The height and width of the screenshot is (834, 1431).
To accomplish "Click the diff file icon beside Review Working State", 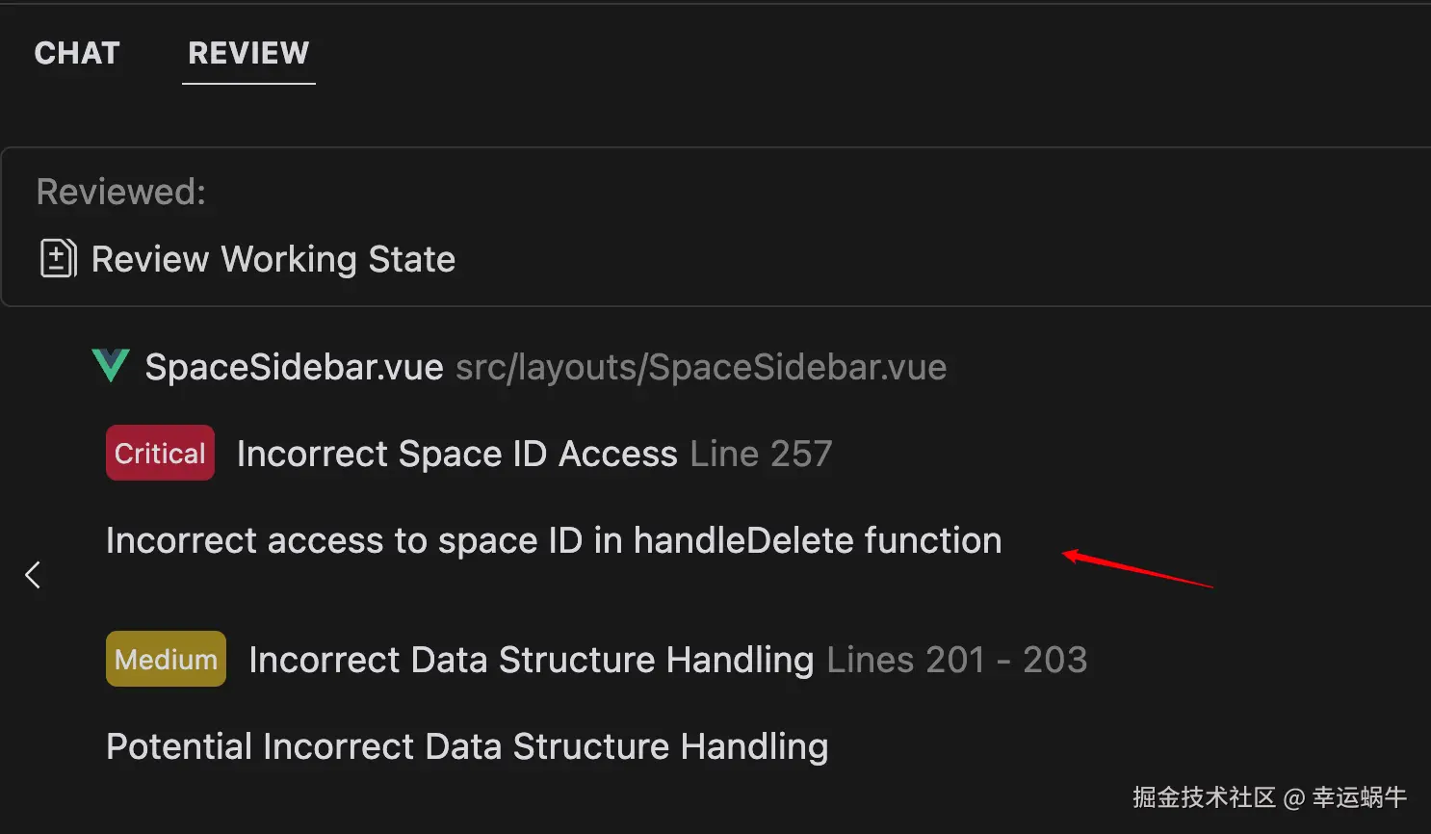I will click(x=58, y=258).
